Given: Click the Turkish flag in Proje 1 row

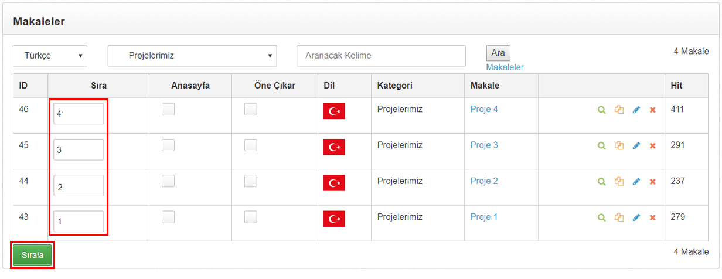Looking at the screenshot, I should coord(334,219).
